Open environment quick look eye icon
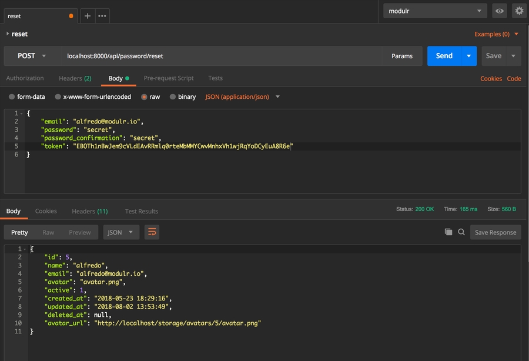This screenshot has height=361, width=529. 499,11
